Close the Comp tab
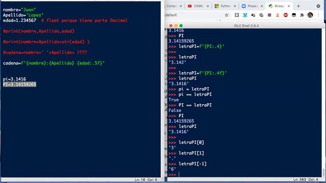Screen dimensions: 326x183 coord(181,6)
